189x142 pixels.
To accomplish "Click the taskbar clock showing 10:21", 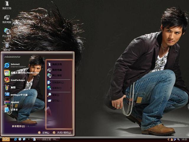I will coord(184,139).
